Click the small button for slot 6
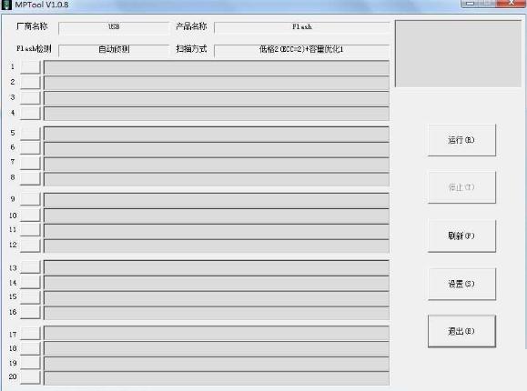The height and width of the screenshot is (391, 527). tap(30, 148)
